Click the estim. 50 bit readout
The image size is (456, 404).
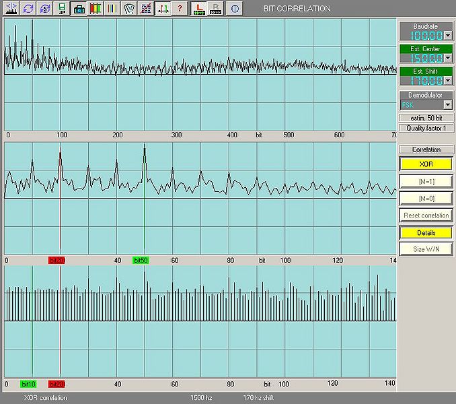click(x=426, y=118)
